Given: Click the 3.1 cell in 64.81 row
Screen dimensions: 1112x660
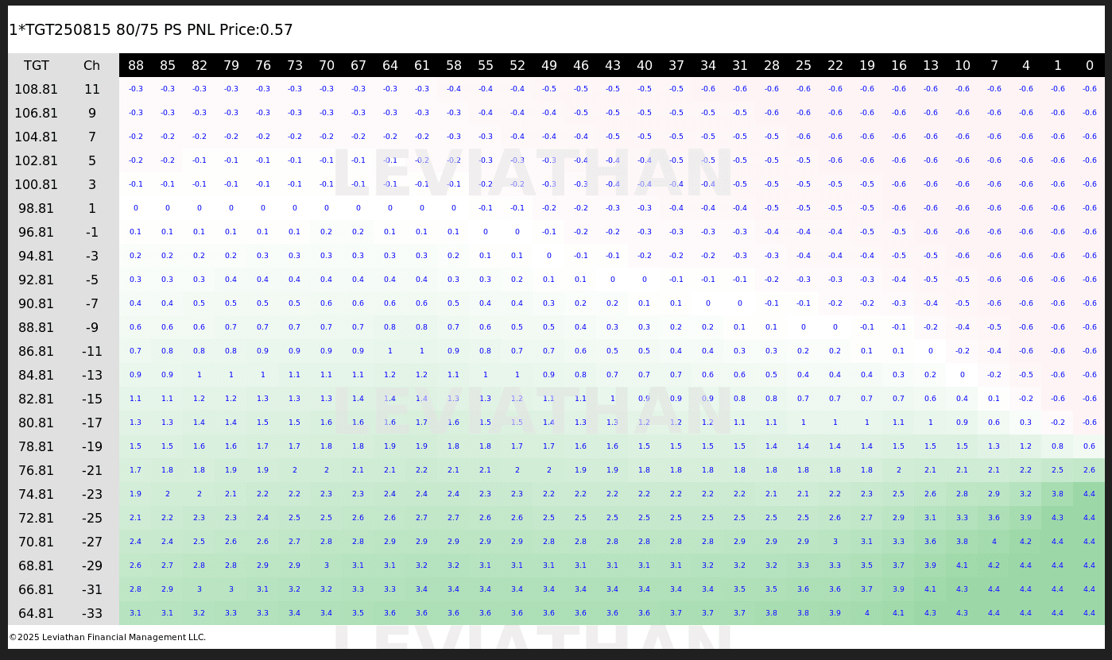Looking at the screenshot, I should tap(136, 612).
